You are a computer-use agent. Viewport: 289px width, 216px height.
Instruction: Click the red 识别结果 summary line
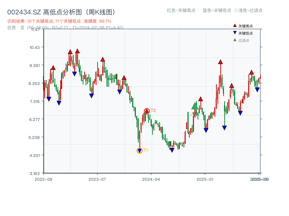coord(59,21)
